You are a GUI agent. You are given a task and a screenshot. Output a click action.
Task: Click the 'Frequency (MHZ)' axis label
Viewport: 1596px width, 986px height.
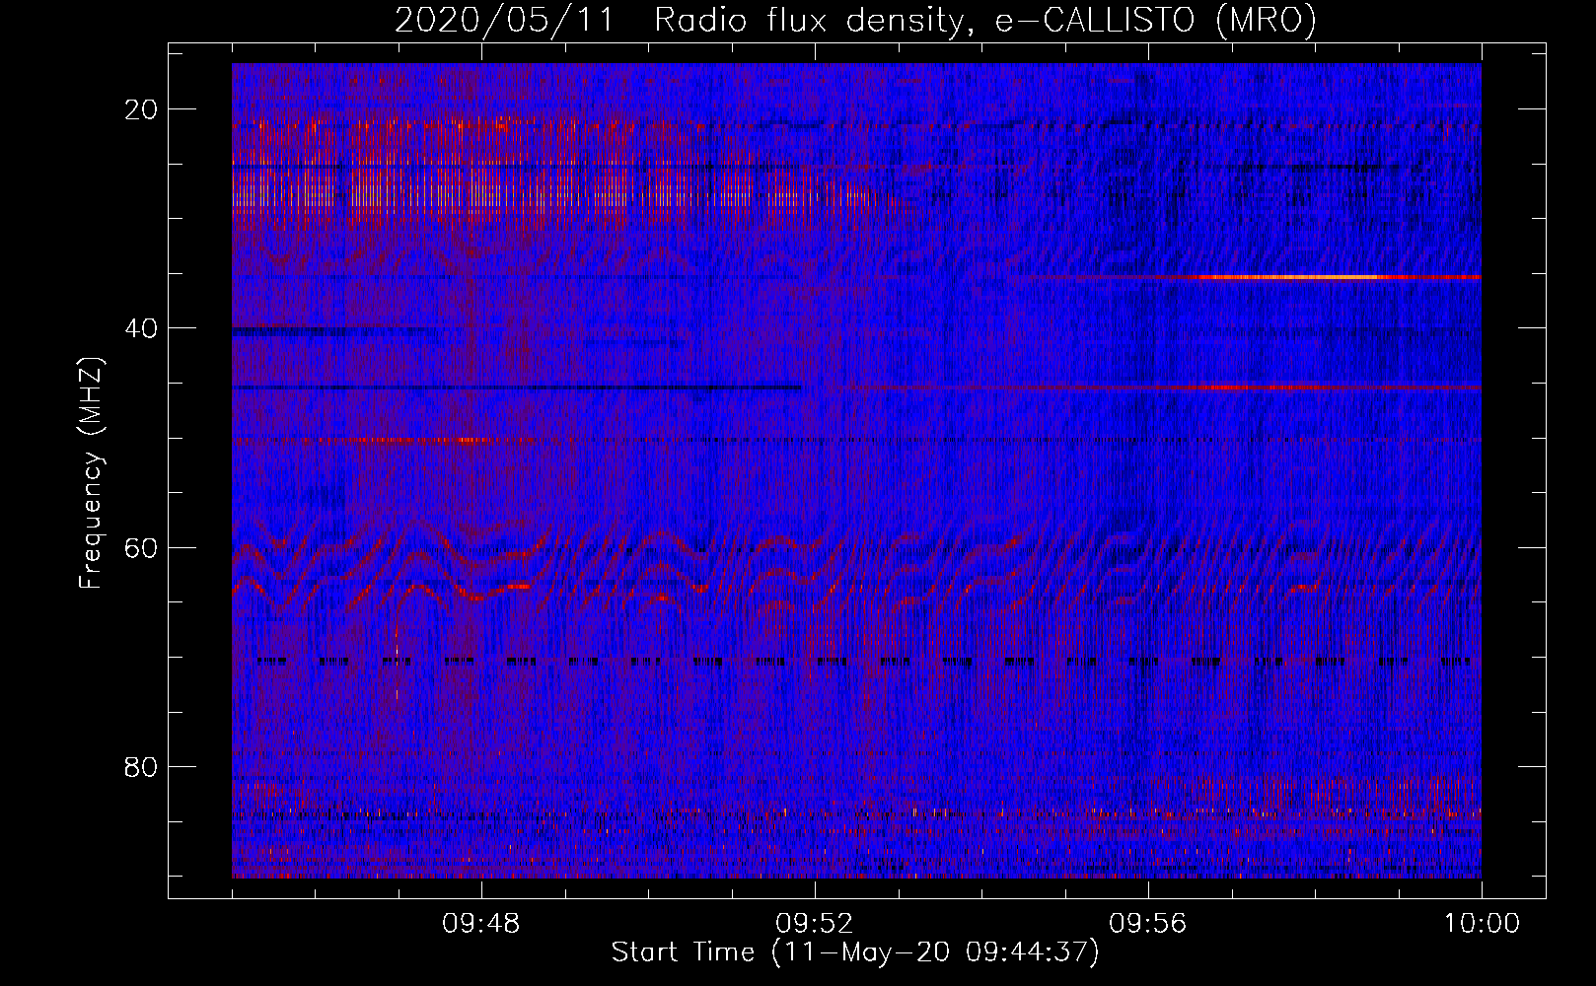pos(91,473)
